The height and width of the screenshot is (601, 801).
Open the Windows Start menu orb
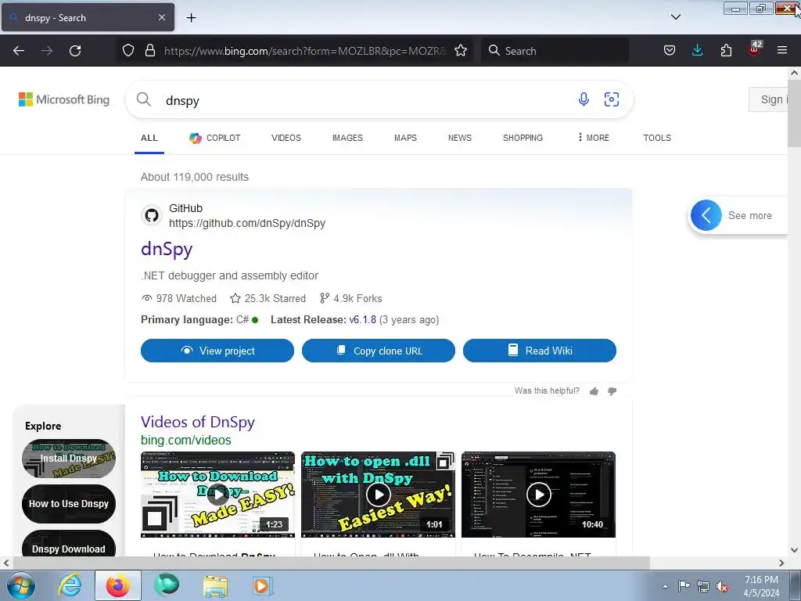point(20,585)
